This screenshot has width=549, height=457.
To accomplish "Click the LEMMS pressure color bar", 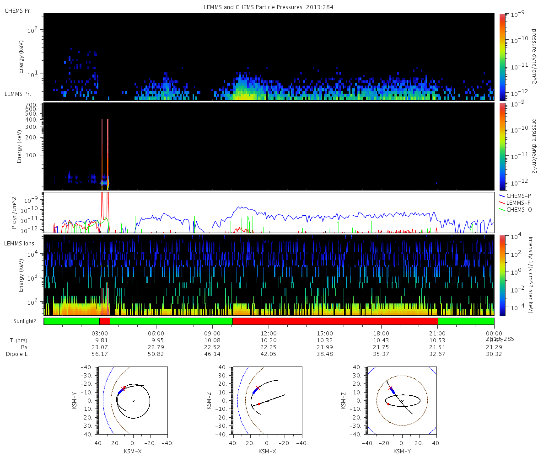I will pyautogui.click(x=502, y=146).
